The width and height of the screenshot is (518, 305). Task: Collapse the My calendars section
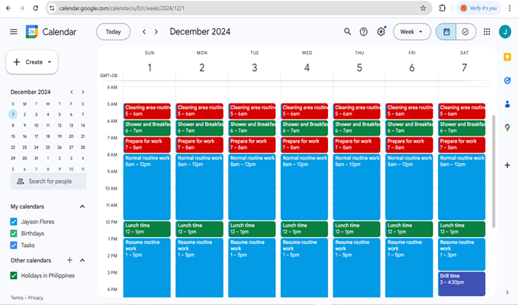82,207
